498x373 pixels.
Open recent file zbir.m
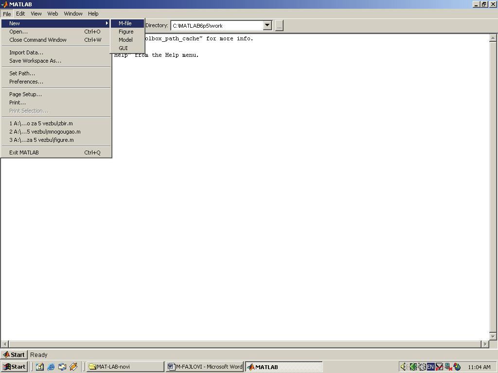(x=56, y=123)
